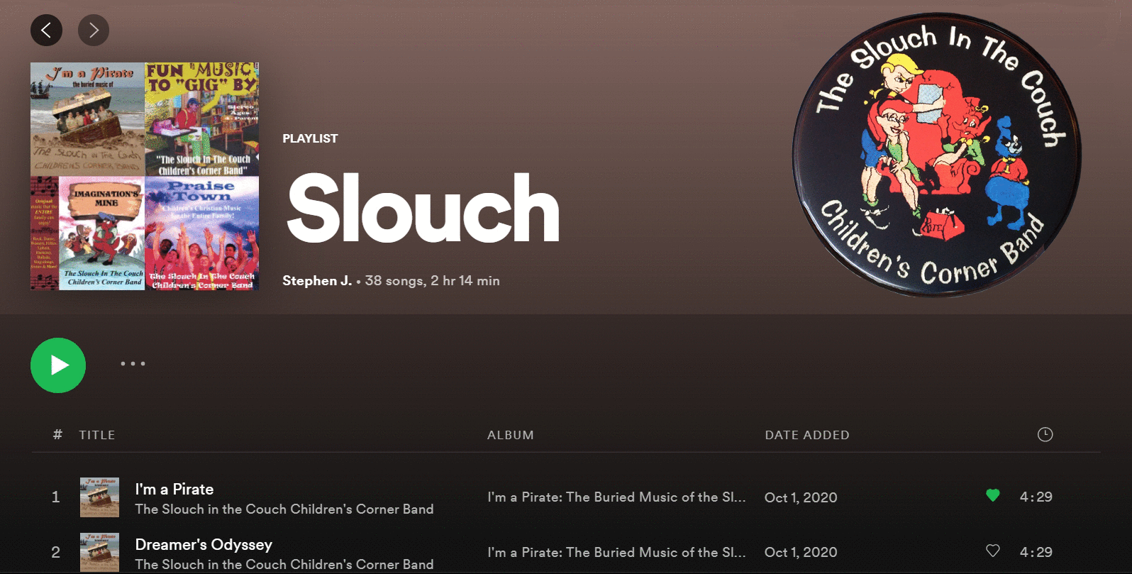This screenshot has height=574, width=1132.
Task: Go back with the left arrow button
Action: click(x=46, y=30)
